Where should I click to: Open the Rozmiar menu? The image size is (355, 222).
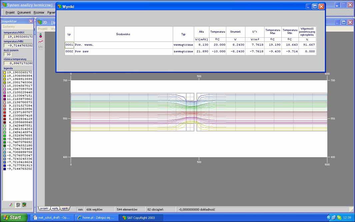click(x=39, y=12)
